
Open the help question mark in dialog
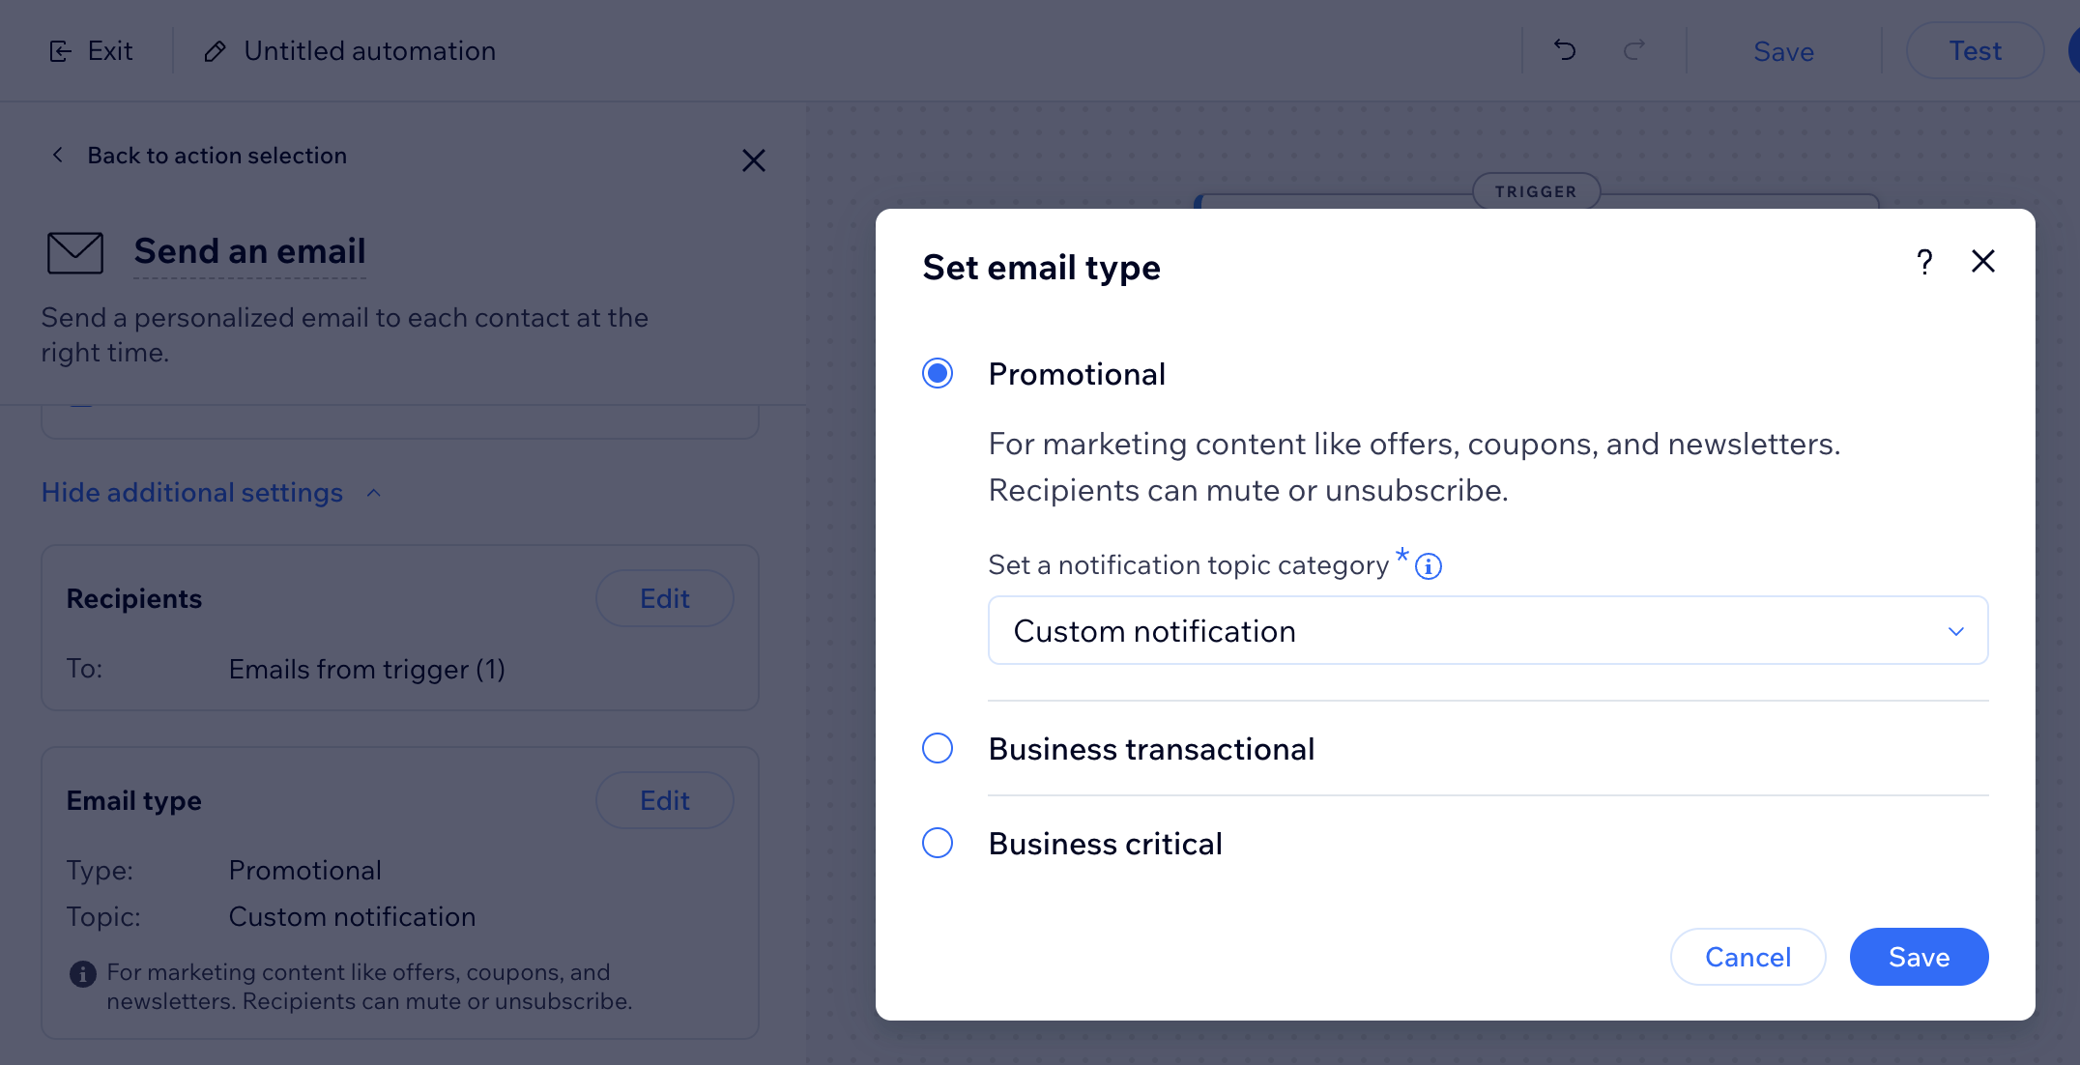click(x=1924, y=262)
